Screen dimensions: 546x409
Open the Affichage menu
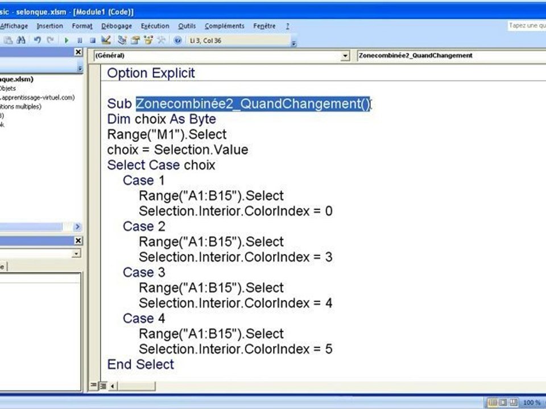pos(14,26)
